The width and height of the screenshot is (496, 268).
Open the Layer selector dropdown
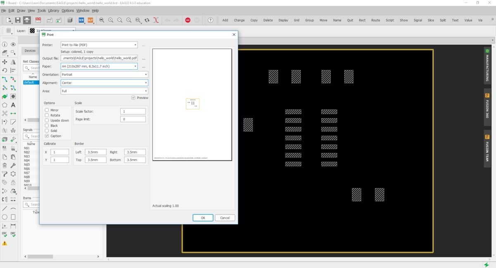pos(52,31)
